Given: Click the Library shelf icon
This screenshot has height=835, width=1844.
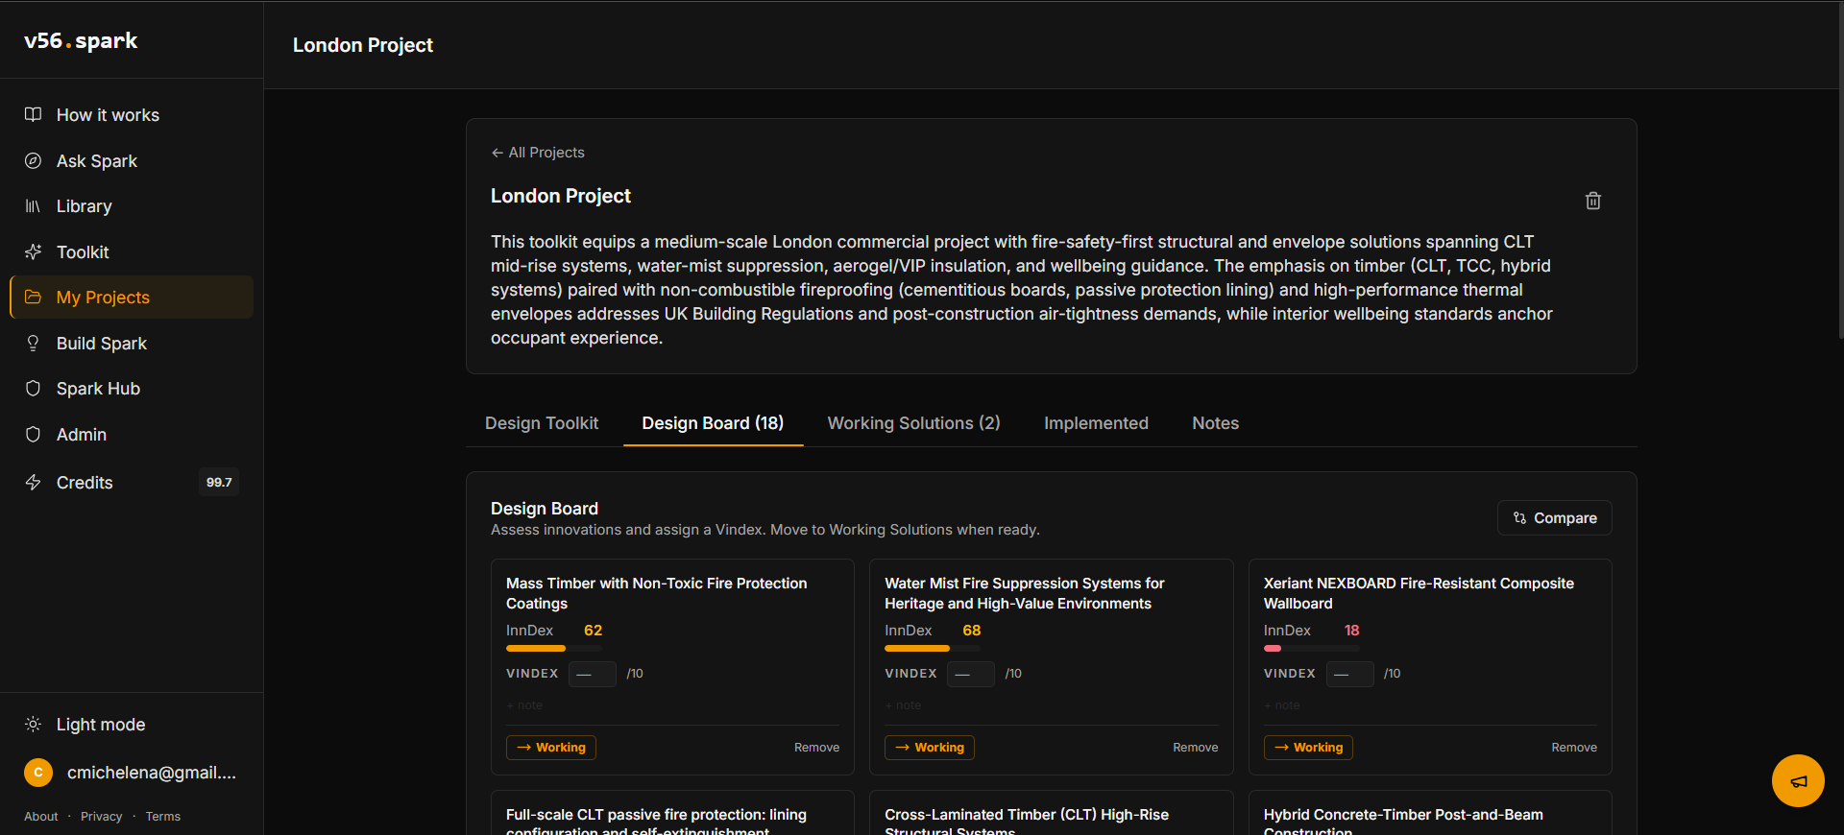Looking at the screenshot, I should click(33, 205).
